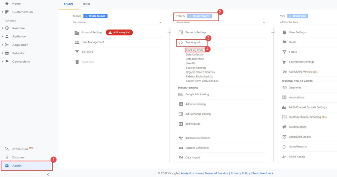
Task: Click the arrow between Account and Property columns
Action: [x=170, y=33]
